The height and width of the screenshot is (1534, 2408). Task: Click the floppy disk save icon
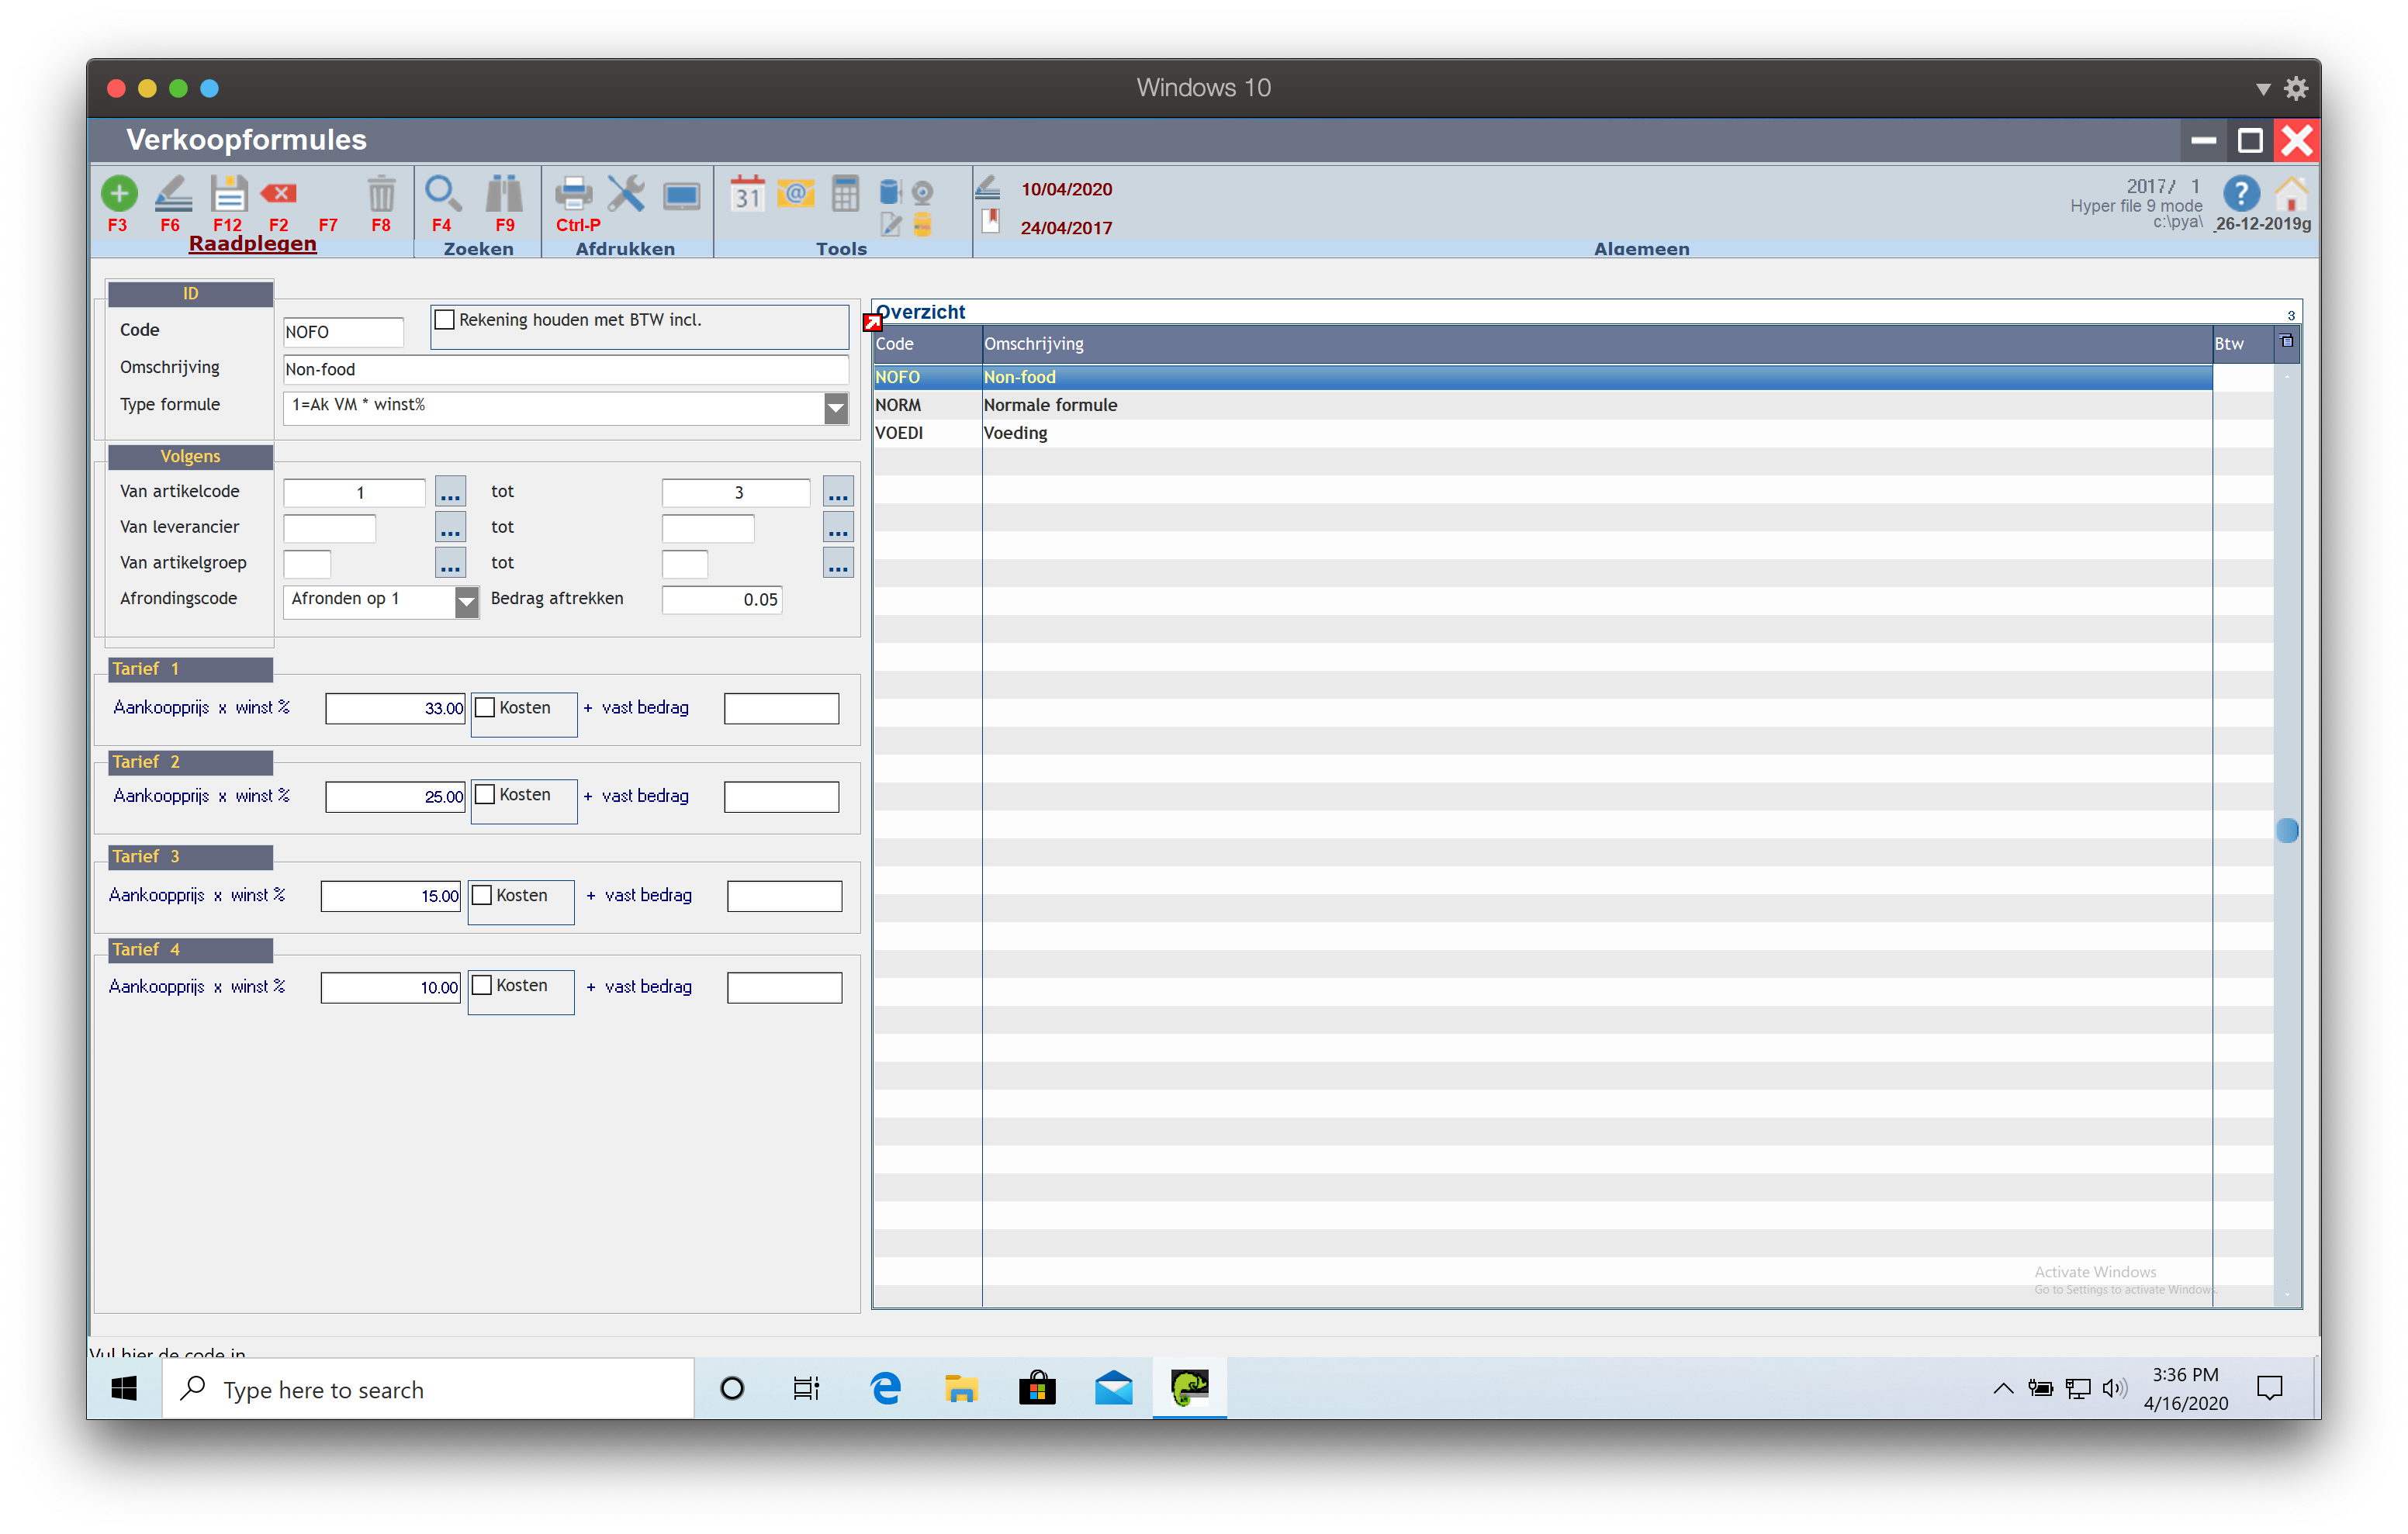pos(228,193)
